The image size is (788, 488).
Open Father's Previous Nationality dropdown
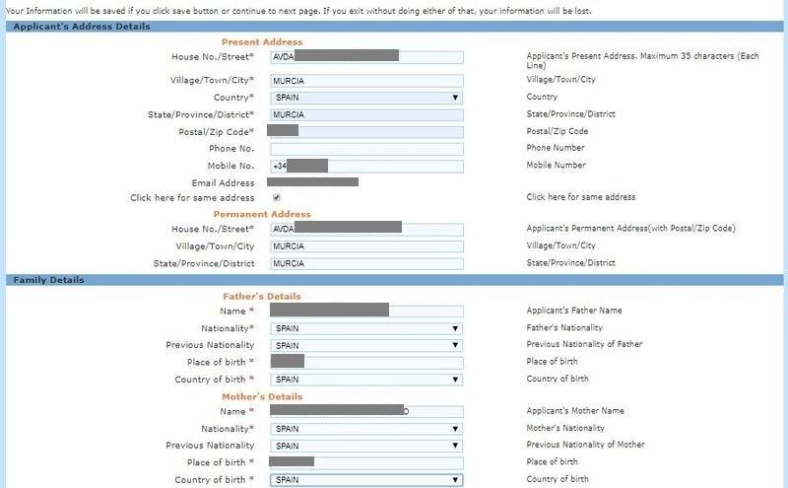366,345
